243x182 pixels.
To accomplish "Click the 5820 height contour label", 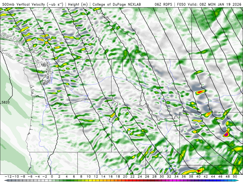I will pyautogui.click(x=5, y=102).
